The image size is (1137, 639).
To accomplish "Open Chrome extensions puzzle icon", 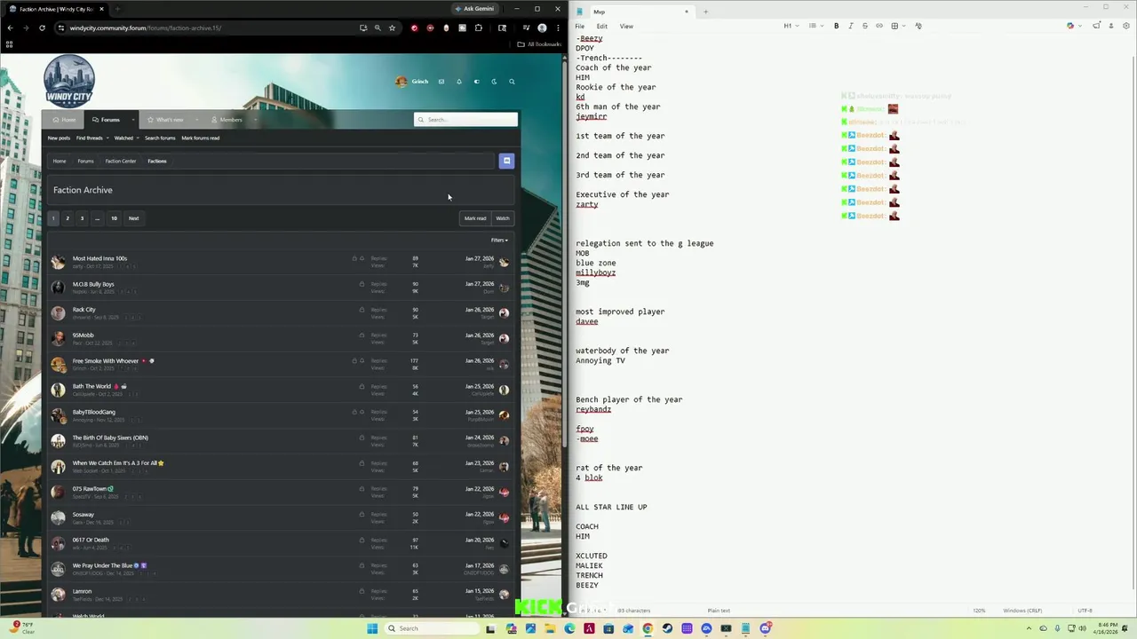I will click(x=479, y=28).
